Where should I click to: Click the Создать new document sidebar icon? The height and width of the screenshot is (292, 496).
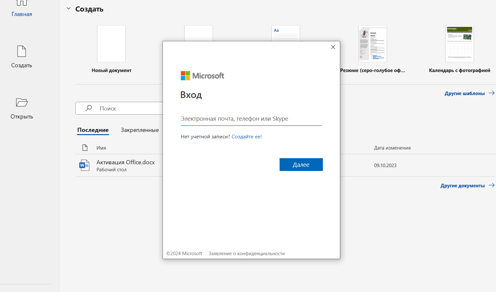(x=21, y=51)
